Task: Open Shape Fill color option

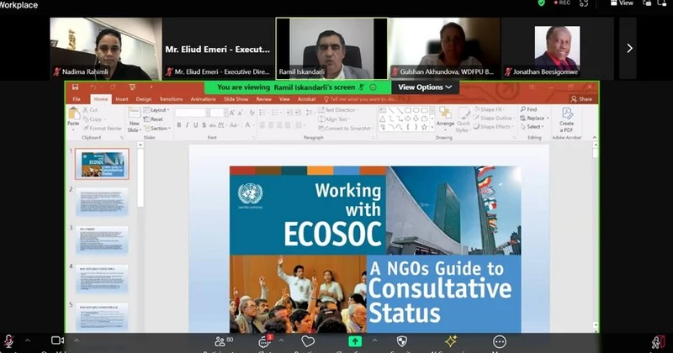Action: tap(490, 109)
